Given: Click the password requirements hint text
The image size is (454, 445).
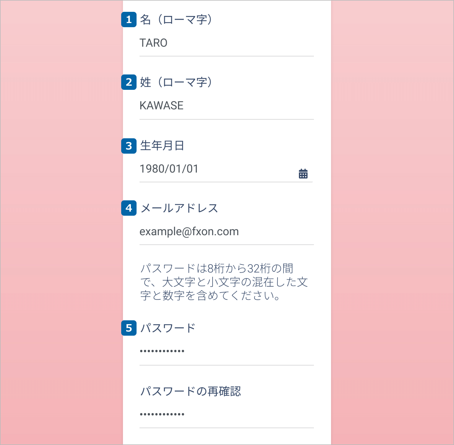Looking at the screenshot, I should (x=224, y=282).
